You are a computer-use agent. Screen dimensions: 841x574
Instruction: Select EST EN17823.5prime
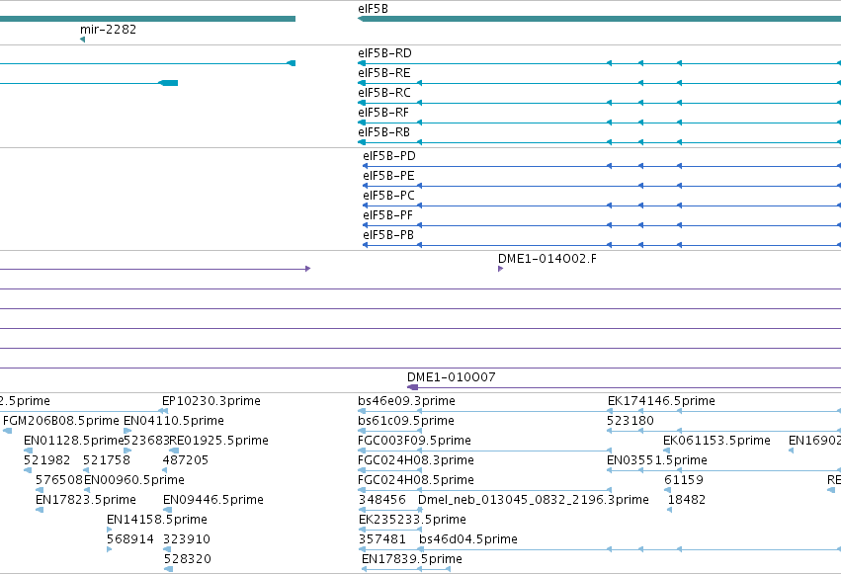click(86, 500)
